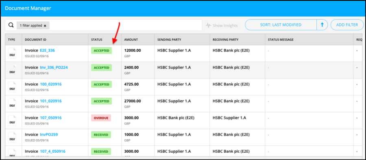The height and width of the screenshot is (160, 366).
Task: Open the INV document icon for E2E_336
Action: click(12, 53)
